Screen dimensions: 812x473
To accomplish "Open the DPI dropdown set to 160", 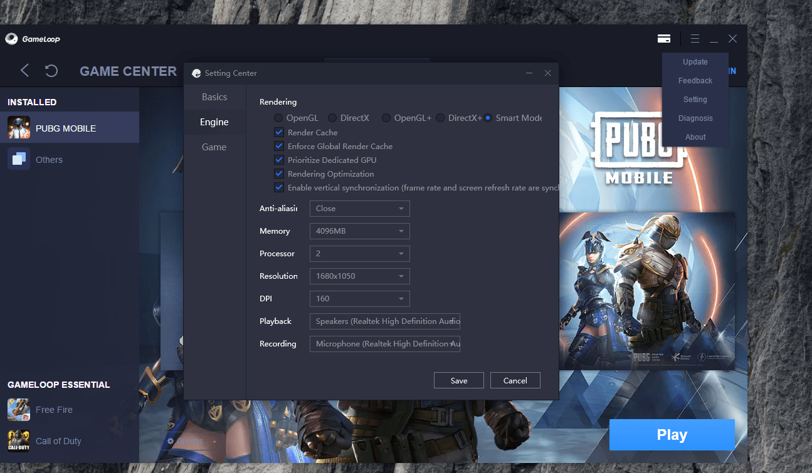I will click(x=360, y=299).
